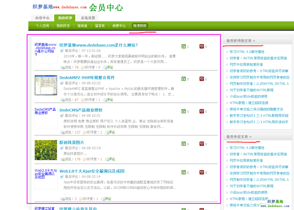Go to 个人空间 in green navigation bar
This screenshot has width=294, height=210.
pos(42,26)
